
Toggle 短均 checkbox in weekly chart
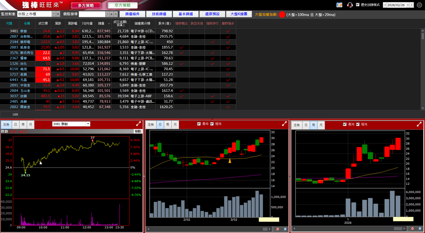[358, 124]
